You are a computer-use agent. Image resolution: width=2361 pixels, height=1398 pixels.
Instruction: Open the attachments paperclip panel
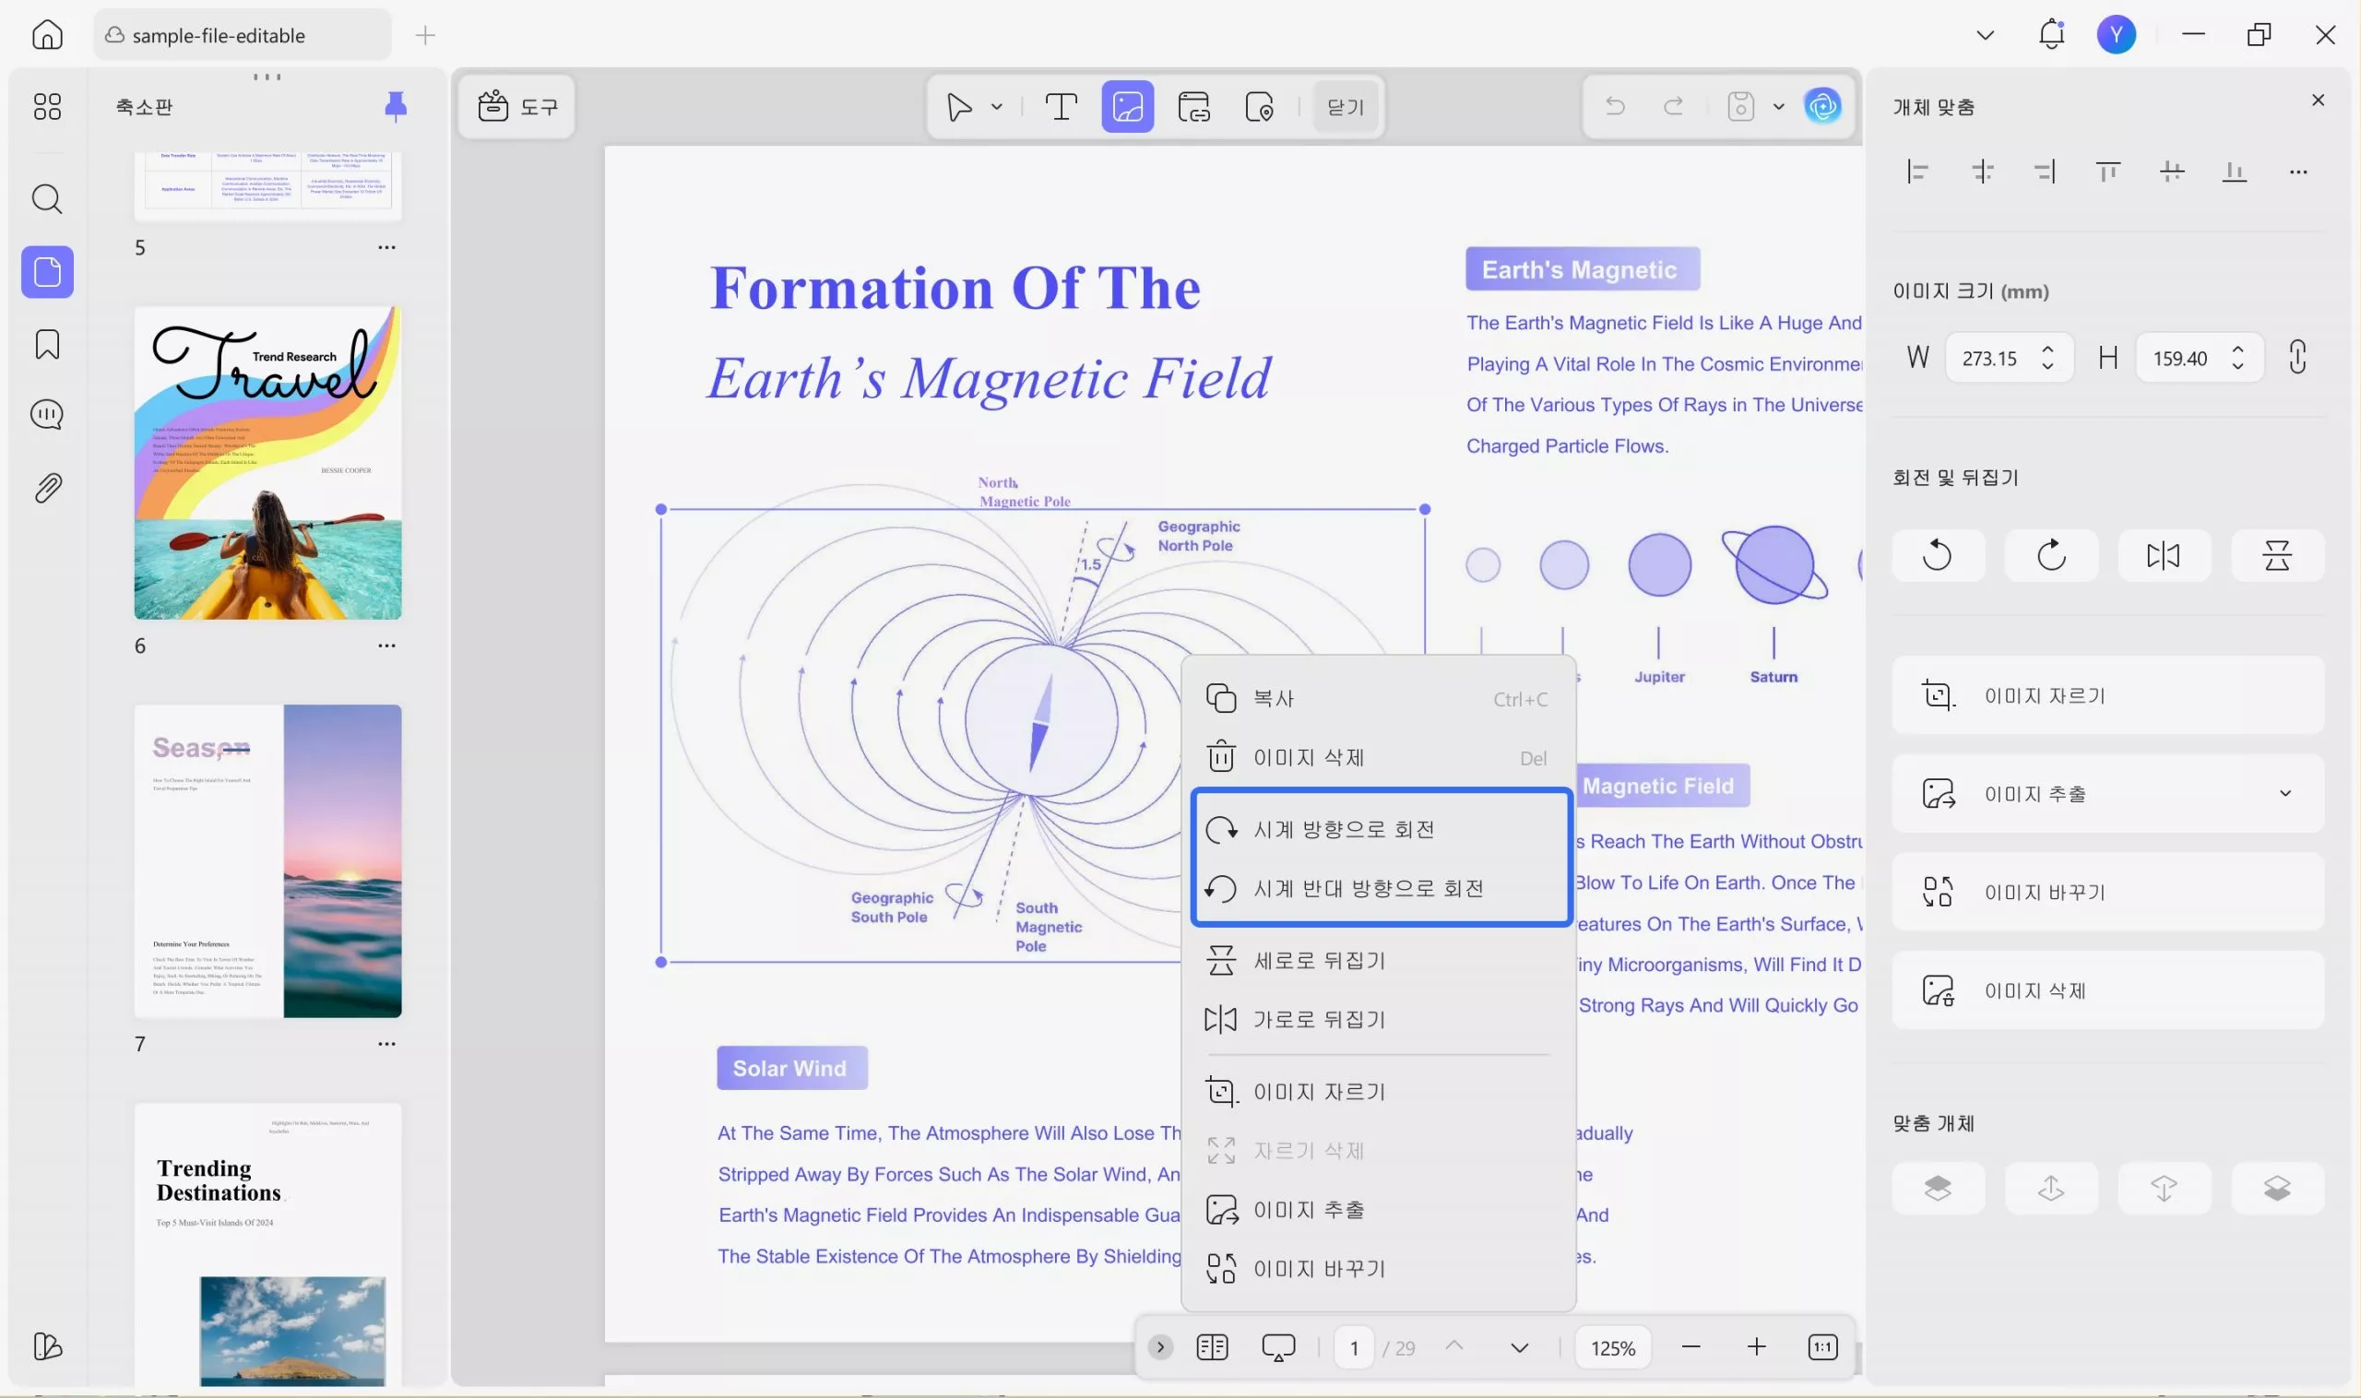tap(47, 488)
